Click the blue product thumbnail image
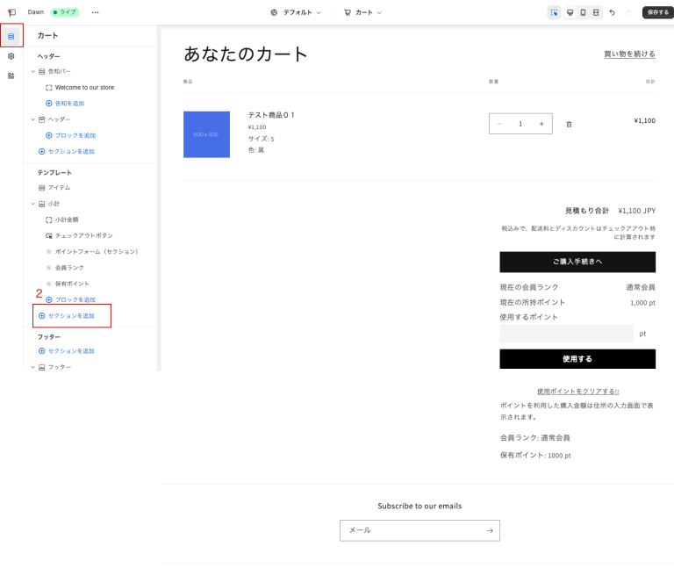The height and width of the screenshot is (583, 674). [x=206, y=134]
